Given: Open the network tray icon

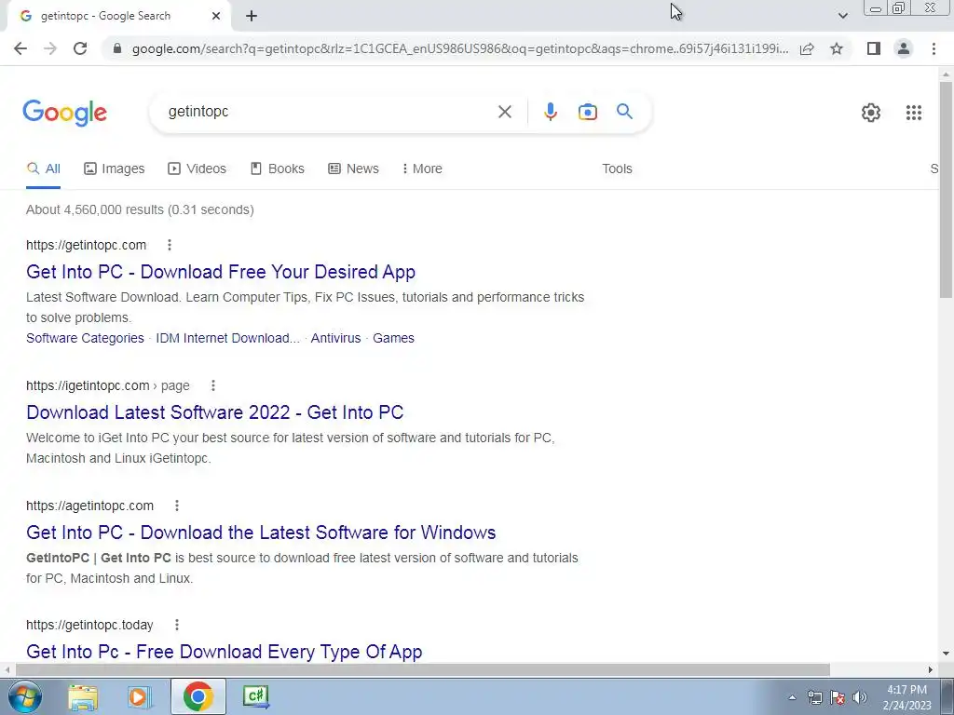Looking at the screenshot, I should pyautogui.click(x=814, y=697).
